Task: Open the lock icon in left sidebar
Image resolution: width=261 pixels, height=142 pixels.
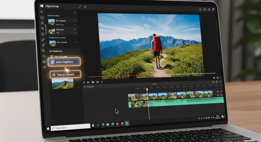Action: pyautogui.click(x=43, y=34)
